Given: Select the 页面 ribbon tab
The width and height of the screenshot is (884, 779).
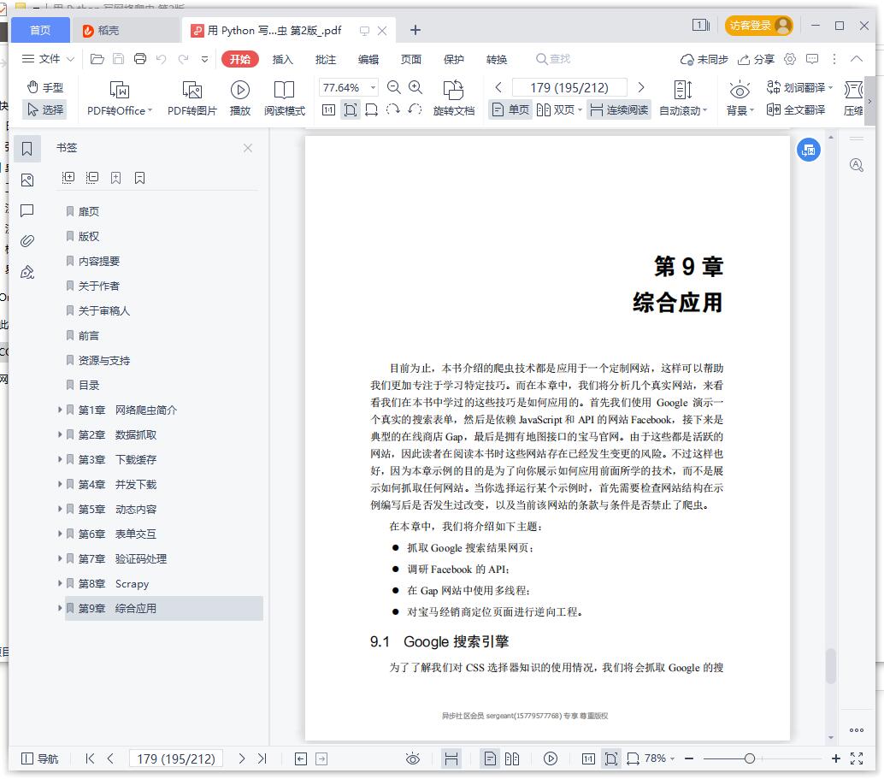Looking at the screenshot, I should tap(411, 59).
